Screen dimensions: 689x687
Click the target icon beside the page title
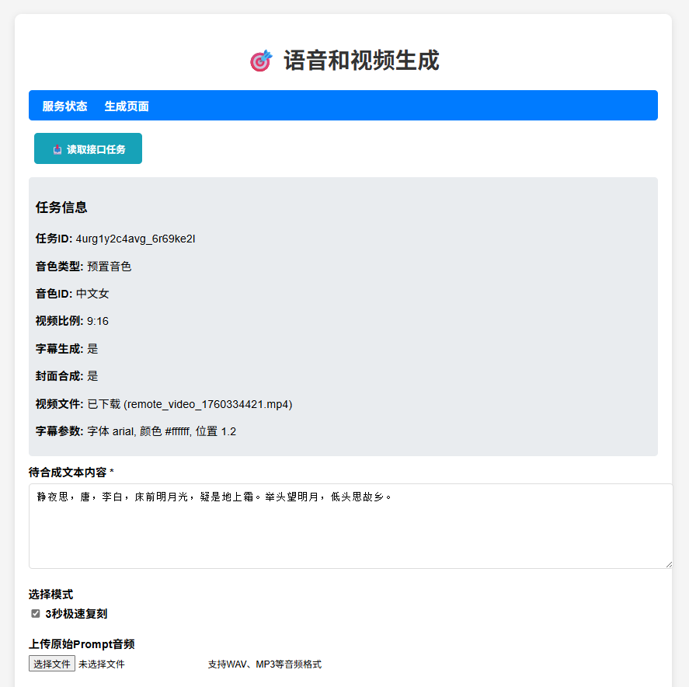click(x=261, y=61)
